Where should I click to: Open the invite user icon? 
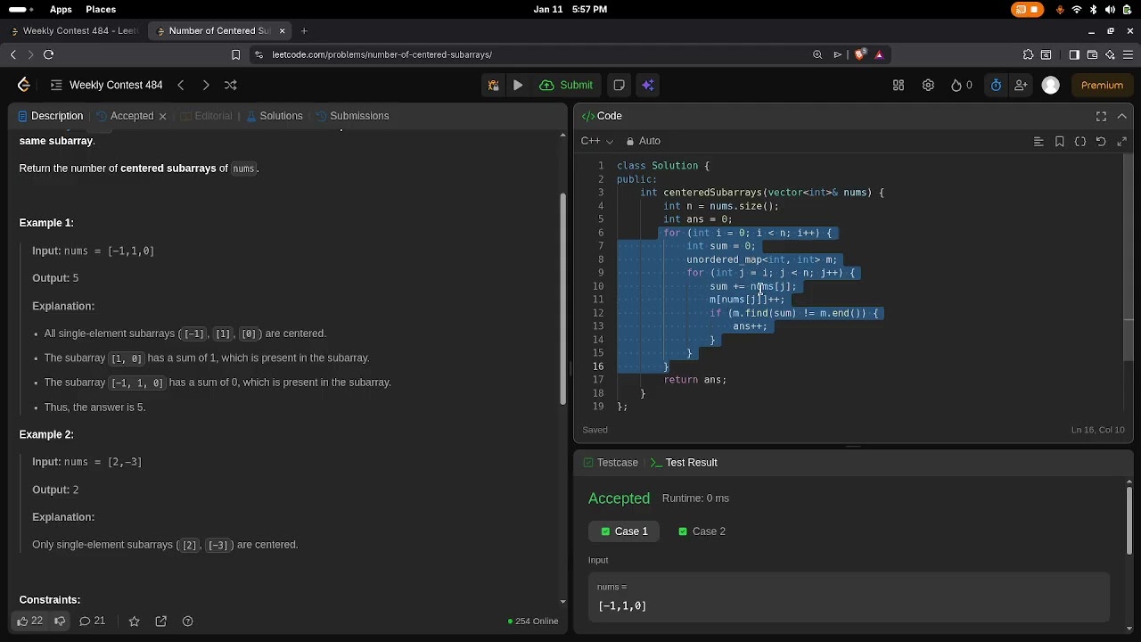click(x=1021, y=86)
